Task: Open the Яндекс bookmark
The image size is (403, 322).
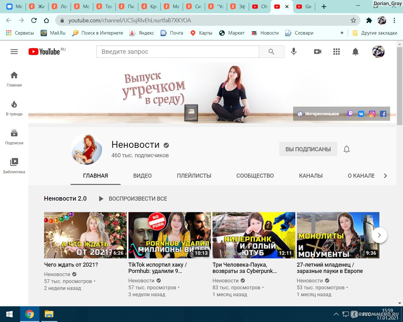Action: click(x=142, y=33)
